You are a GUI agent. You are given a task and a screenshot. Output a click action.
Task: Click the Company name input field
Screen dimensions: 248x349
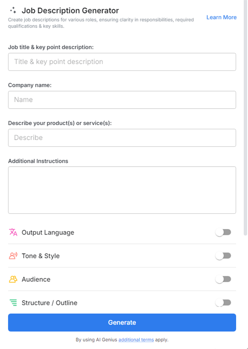pyautogui.click(x=122, y=100)
